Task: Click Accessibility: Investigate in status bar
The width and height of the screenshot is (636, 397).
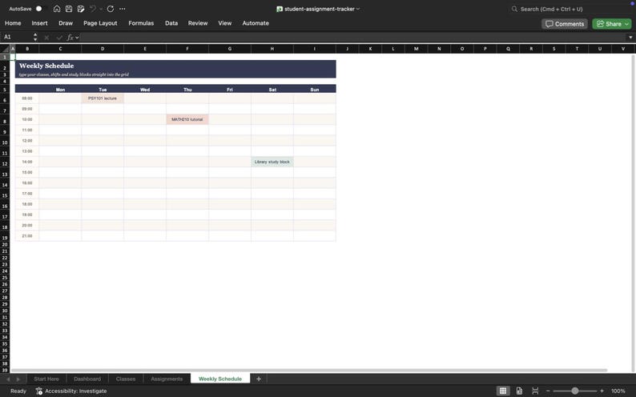Action: 71,391
